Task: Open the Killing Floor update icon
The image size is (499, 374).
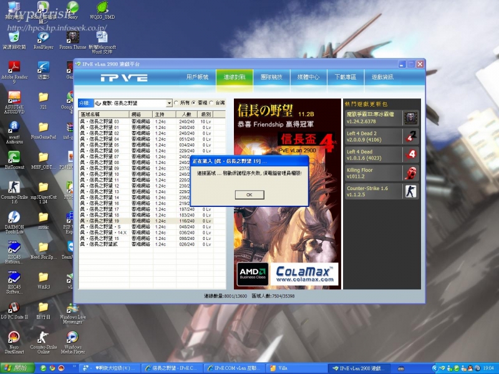Action: 410,173
